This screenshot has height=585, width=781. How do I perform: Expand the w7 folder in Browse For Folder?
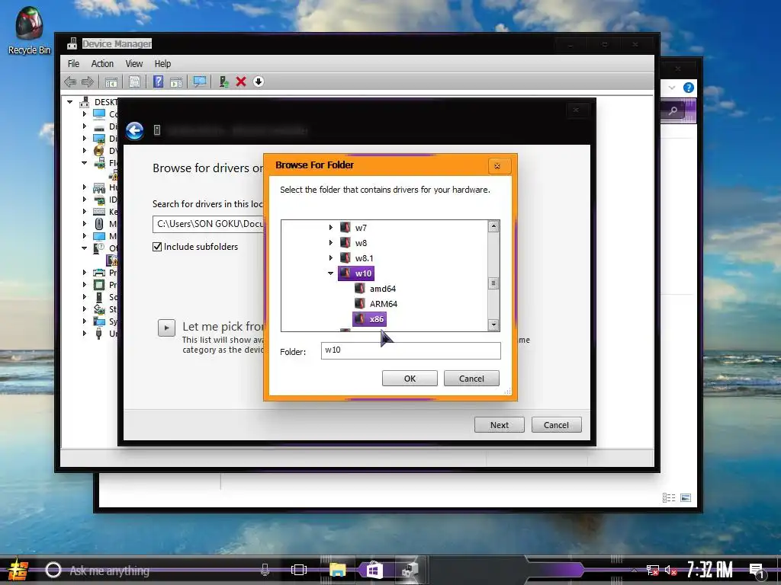pos(331,228)
